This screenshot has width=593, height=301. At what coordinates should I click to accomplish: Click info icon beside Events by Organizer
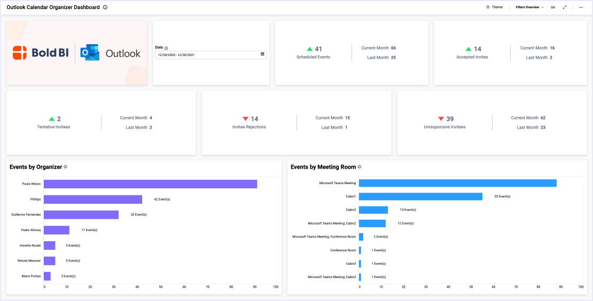pyautogui.click(x=66, y=167)
